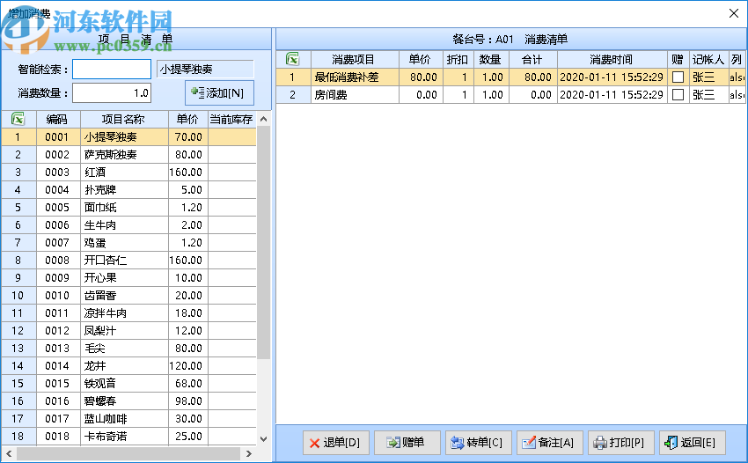The width and height of the screenshot is (748, 463).
Task: Click the 折扣 column header
Action: click(458, 60)
